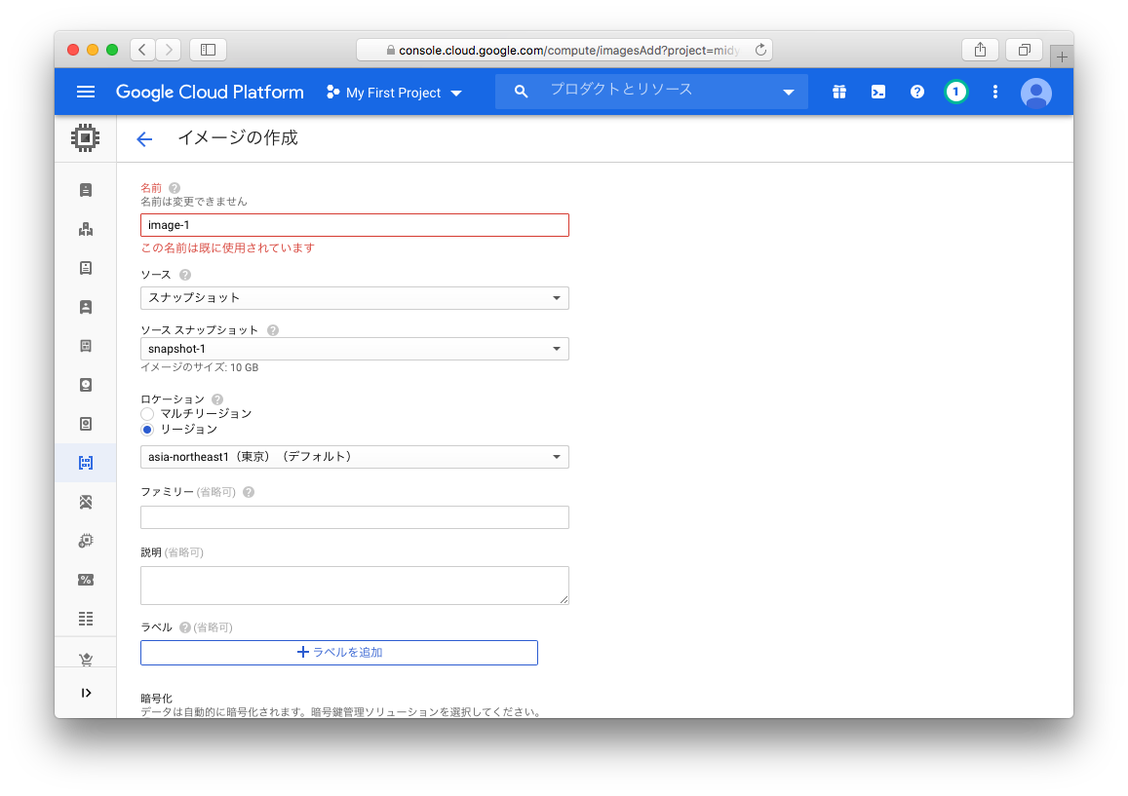1128x796 pixels.
Task: Click the back arrow next to イメージの作成
Action: pyautogui.click(x=144, y=139)
